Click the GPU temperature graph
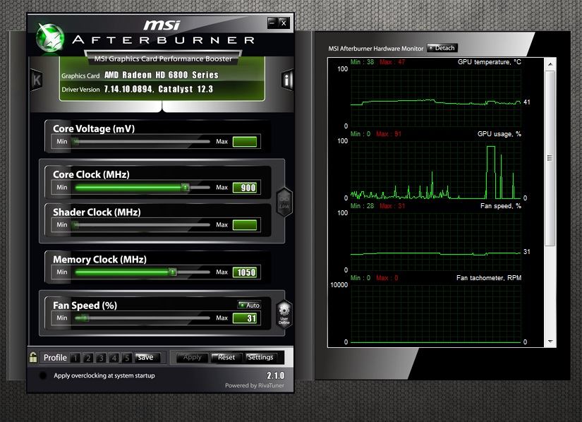The width and height of the screenshot is (582, 422). [x=436, y=97]
